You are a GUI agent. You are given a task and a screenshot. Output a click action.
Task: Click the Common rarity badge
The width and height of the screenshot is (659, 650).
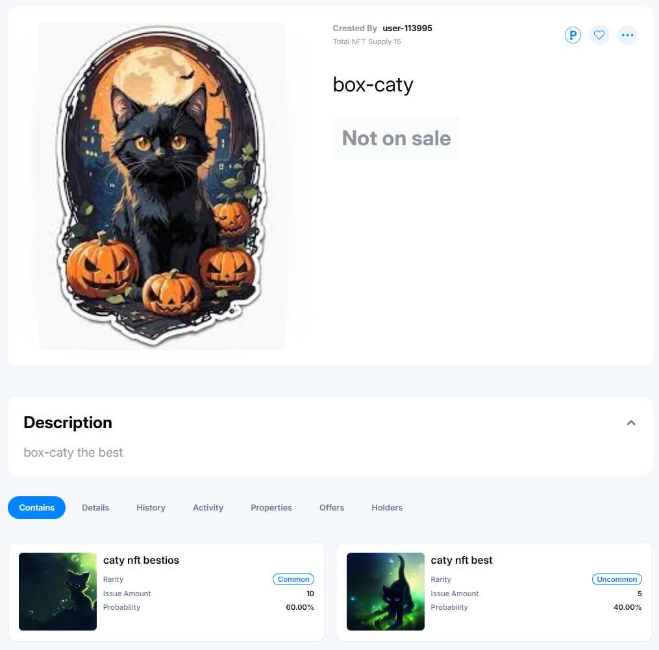click(x=293, y=579)
